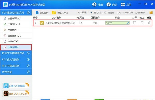Minimize the converter window
Viewport: 155px width, 100px height.
(139, 4)
